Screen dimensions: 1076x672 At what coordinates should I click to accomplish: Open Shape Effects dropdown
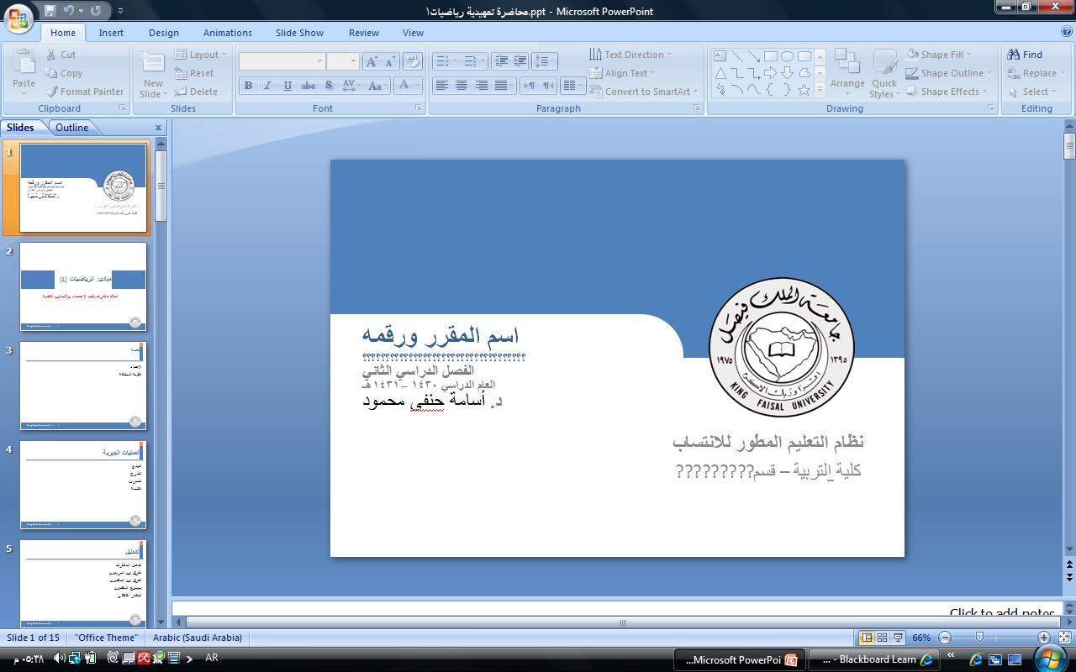click(947, 92)
